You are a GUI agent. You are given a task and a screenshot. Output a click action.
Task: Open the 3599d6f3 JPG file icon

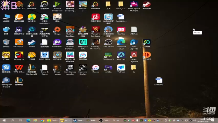click(x=159, y=81)
